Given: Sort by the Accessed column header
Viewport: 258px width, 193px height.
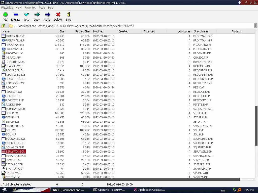Looking at the screenshot, I should click(x=154, y=31).
